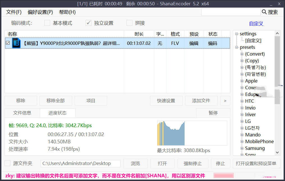Enable the 拼接 checkbox
Image resolution: width=285 pixels, height=181 pixels.
coord(129,23)
